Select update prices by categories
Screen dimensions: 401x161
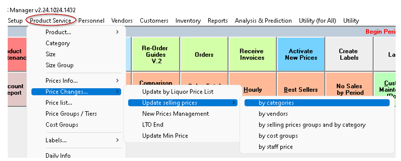(317, 103)
